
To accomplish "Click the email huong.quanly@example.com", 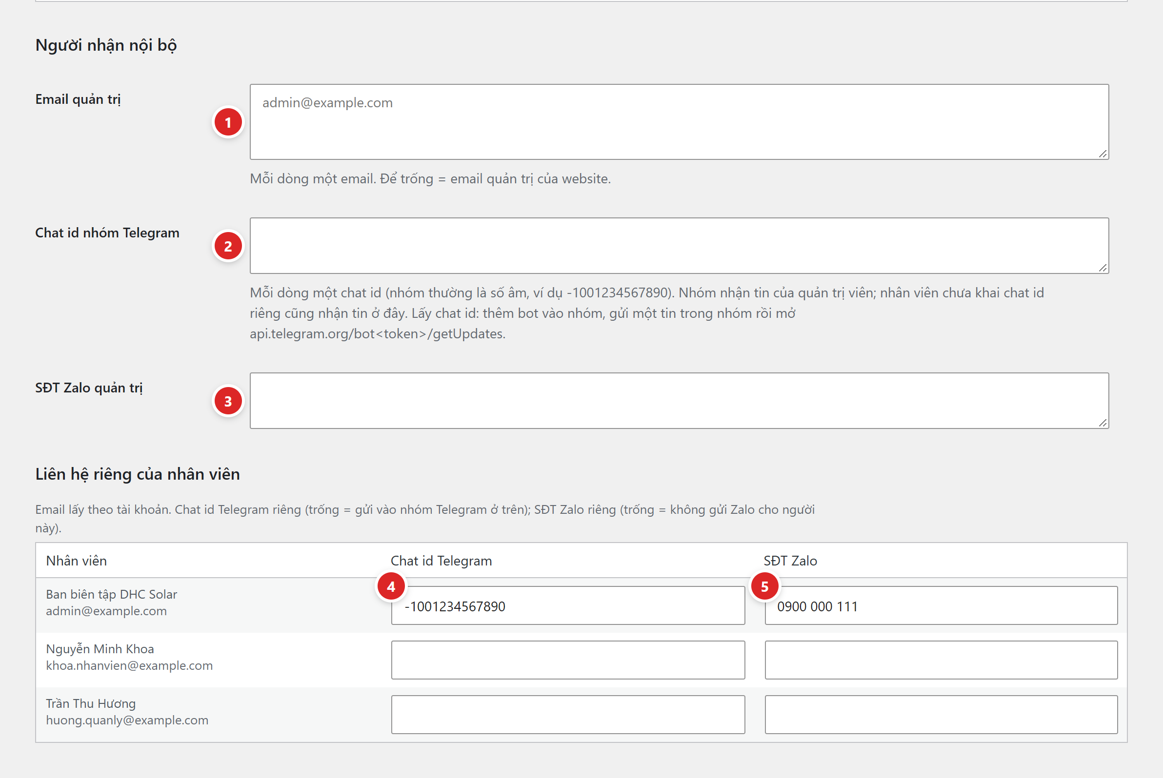I will tap(128, 720).
